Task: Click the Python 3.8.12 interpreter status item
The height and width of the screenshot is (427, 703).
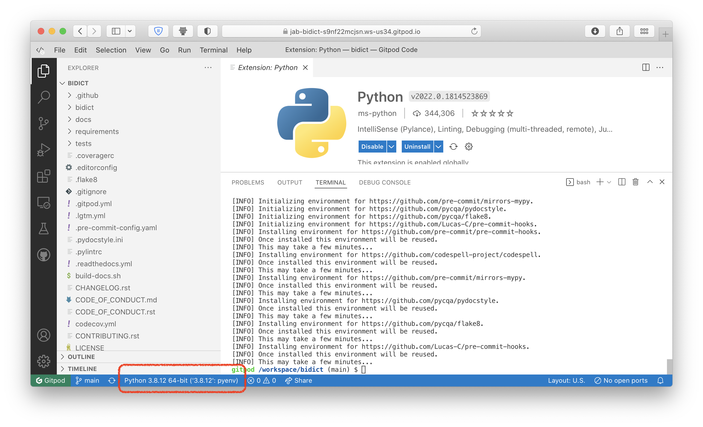Action: (x=181, y=380)
